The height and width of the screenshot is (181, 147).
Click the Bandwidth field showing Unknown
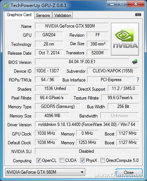119,116
